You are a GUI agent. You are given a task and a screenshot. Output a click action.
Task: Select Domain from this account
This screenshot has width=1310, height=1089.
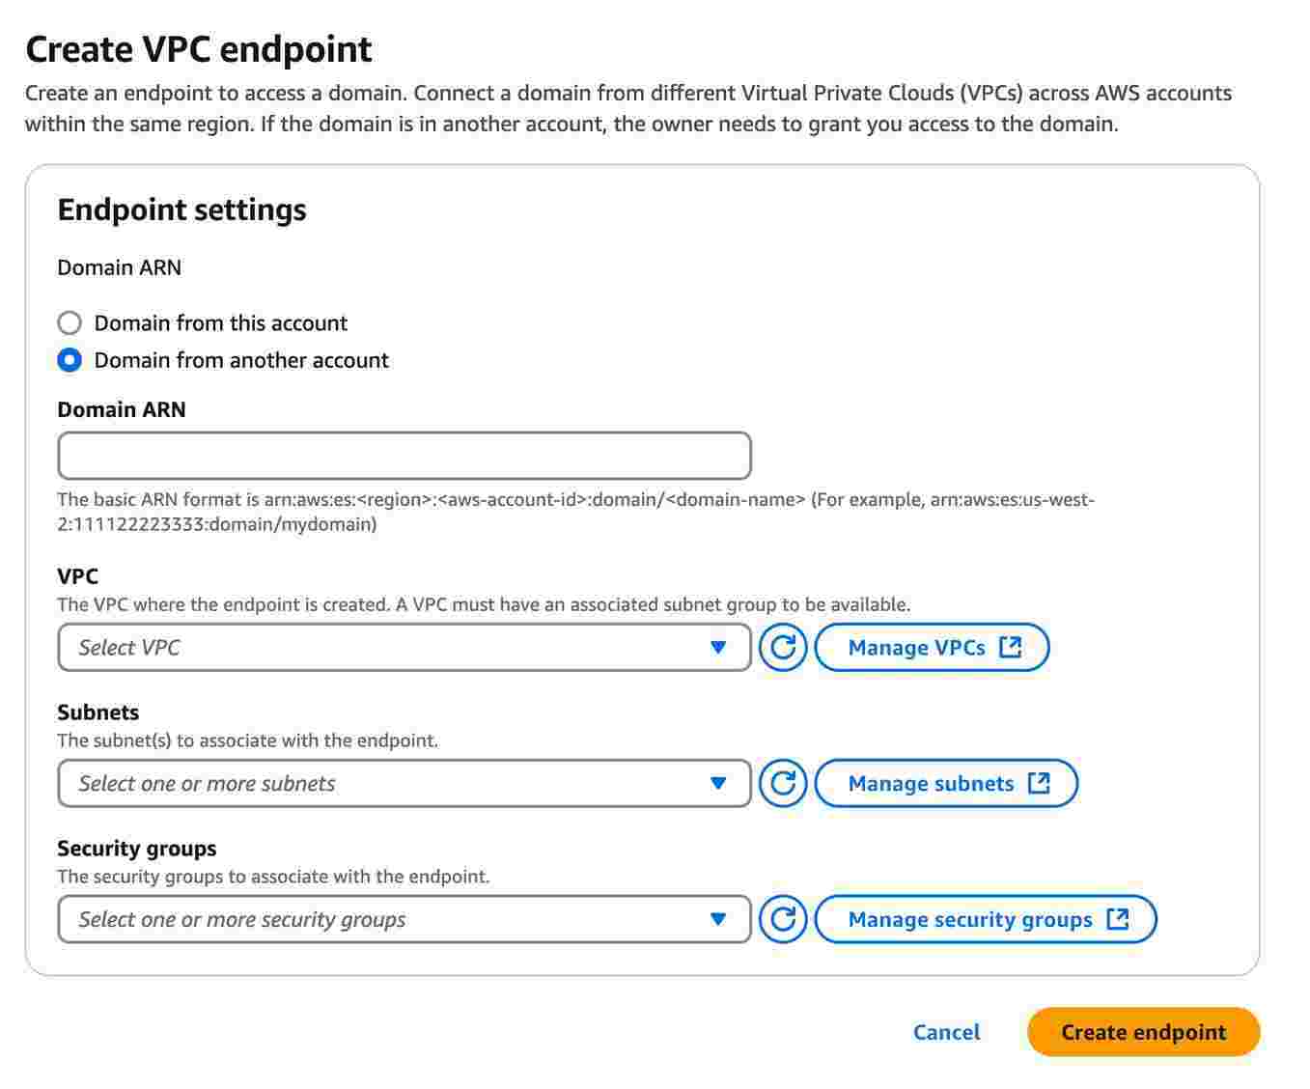70,322
